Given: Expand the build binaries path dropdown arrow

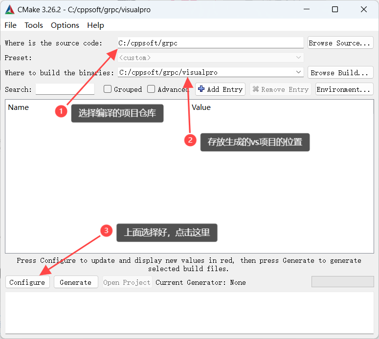Looking at the screenshot, I should click(x=298, y=72).
